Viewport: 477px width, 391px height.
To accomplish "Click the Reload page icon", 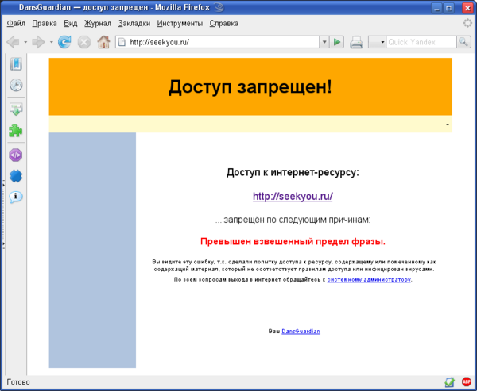I will (64, 42).
